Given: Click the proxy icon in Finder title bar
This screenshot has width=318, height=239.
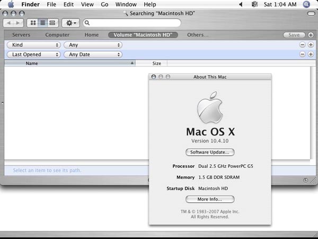Looking at the screenshot, I should 126,13.
